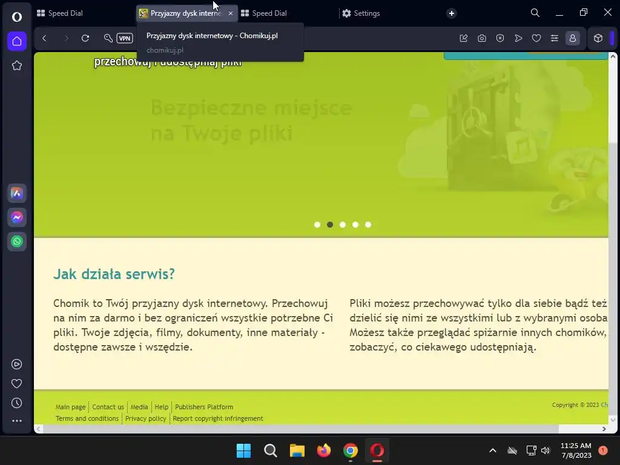Open Windows taskbar search
Image resolution: width=620 pixels, height=465 pixels.
[271, 450]
